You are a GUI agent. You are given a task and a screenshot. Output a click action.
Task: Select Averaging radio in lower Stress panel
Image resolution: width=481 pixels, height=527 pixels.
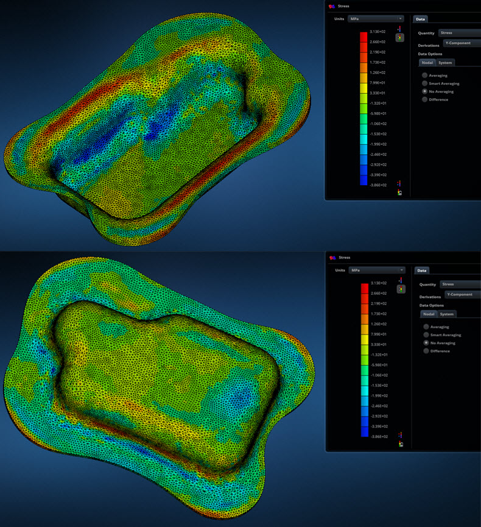click(426, 327)
